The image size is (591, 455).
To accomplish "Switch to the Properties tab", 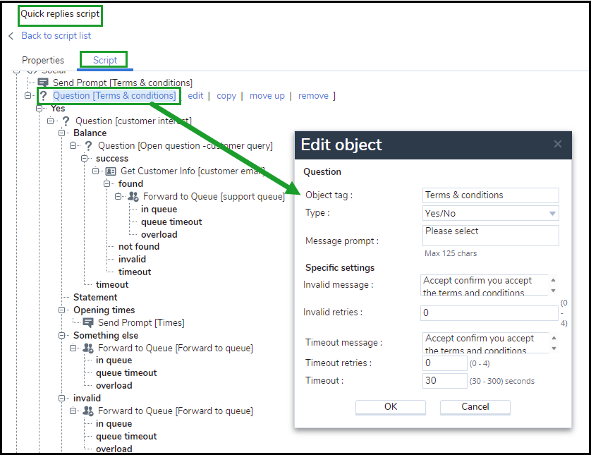I will click(43, 61).
